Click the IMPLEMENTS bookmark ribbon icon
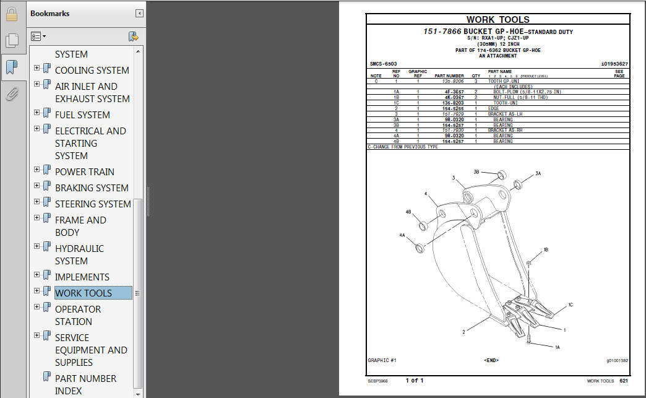Viewport: 646px width, 398px height. pyautogui.click(x=47, y=275)
